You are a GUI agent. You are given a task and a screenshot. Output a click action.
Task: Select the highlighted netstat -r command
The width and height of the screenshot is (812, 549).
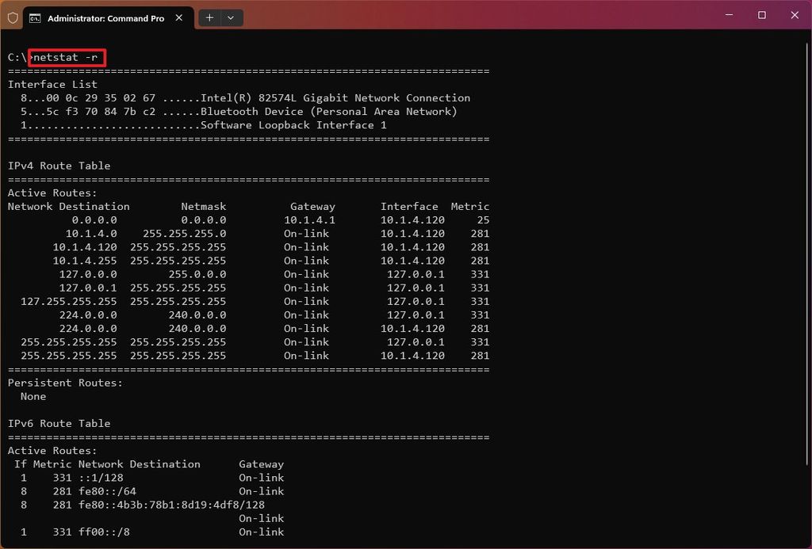point(67,57)
